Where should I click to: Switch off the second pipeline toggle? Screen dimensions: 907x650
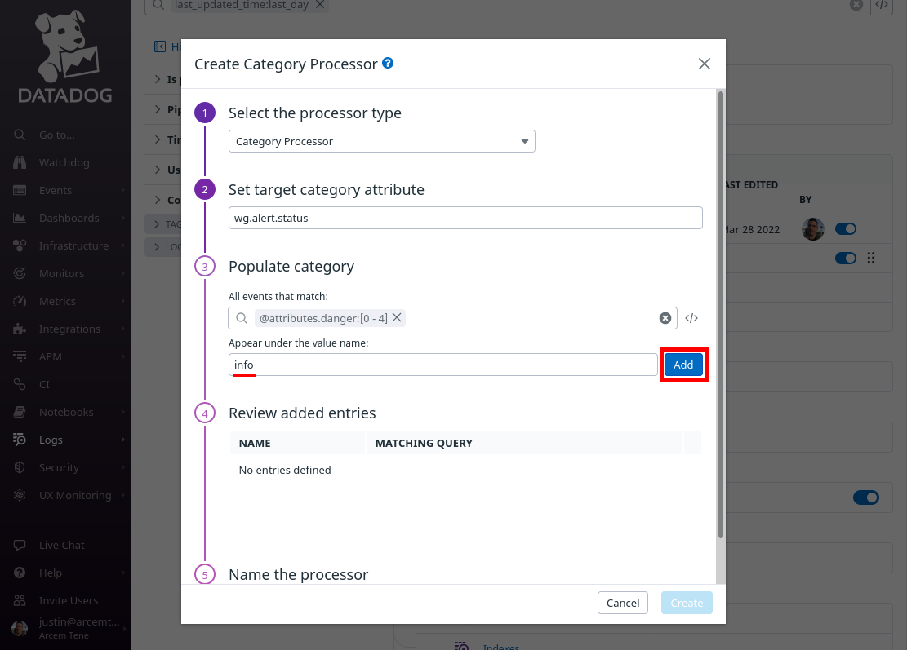pyautogui.click(x=846, y=258)
